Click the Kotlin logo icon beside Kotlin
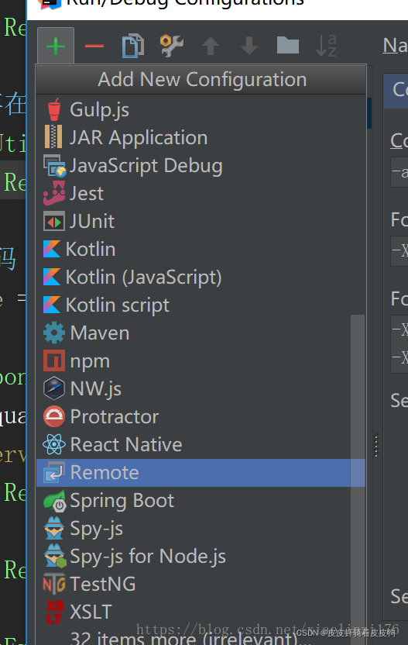 pos(52,249)
